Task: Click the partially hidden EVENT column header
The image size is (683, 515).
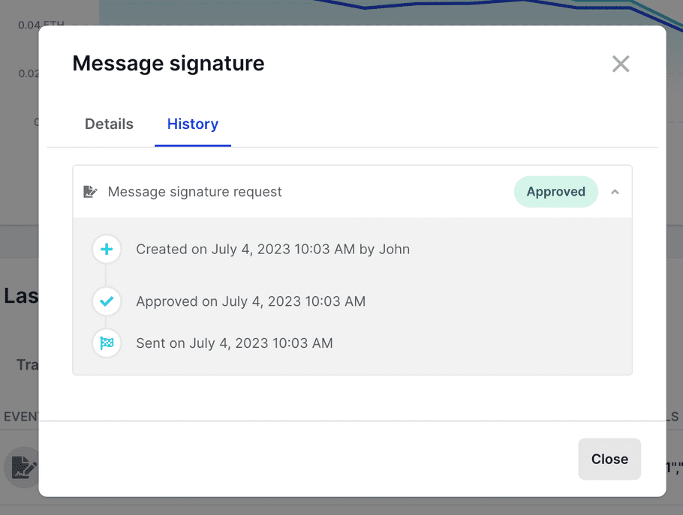Action: 20,417
